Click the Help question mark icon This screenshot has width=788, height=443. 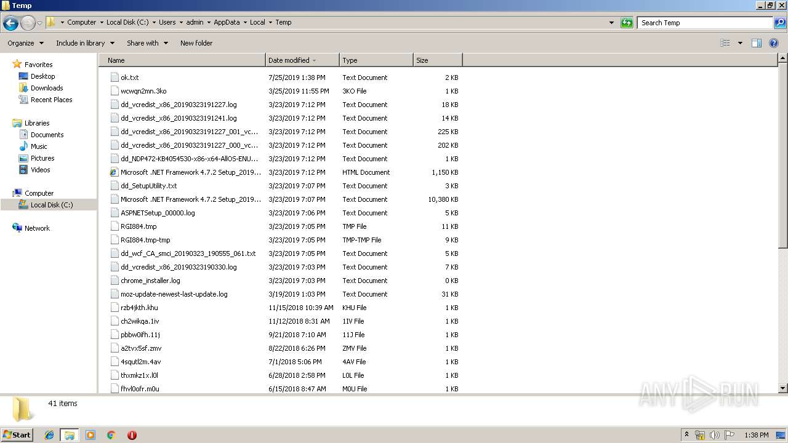click(774, 43)
